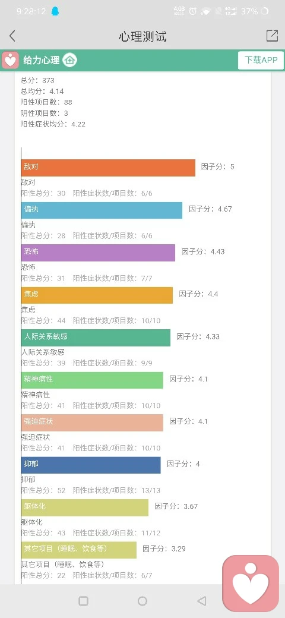This screenshot has height=618, width=285.
Task: Tap the 其它项目（睡眠、饮食等）bar
Action: click(79, 550)
